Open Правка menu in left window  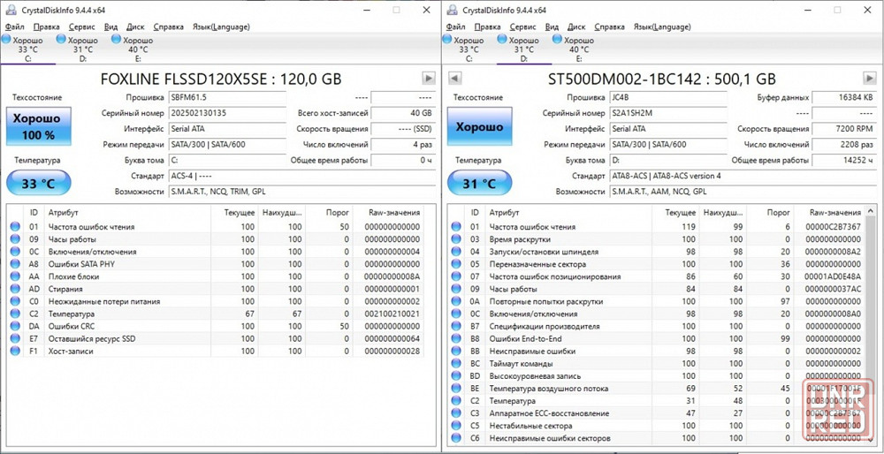46,26
